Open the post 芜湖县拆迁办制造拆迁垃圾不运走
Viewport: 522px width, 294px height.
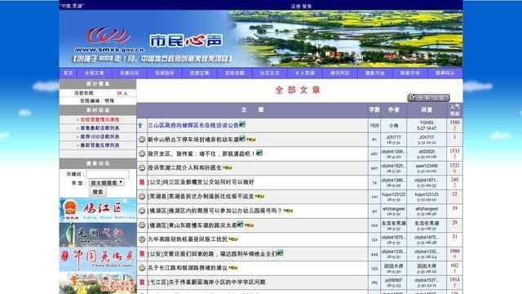(201, 196)
